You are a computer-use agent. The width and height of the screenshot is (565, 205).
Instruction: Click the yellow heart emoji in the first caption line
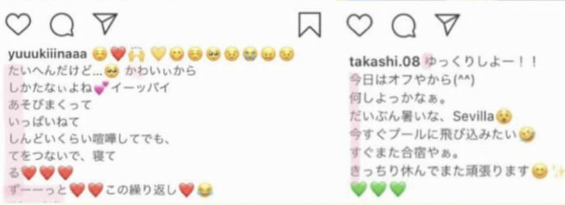[158, 54]
